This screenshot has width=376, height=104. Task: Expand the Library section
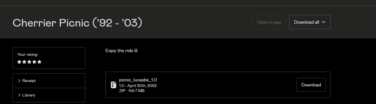click(x=49, y=95)
